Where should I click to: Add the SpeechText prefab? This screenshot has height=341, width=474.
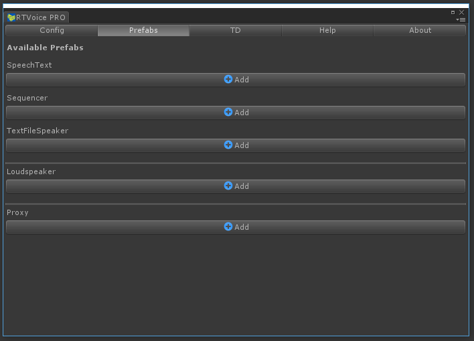click(236, 80)
